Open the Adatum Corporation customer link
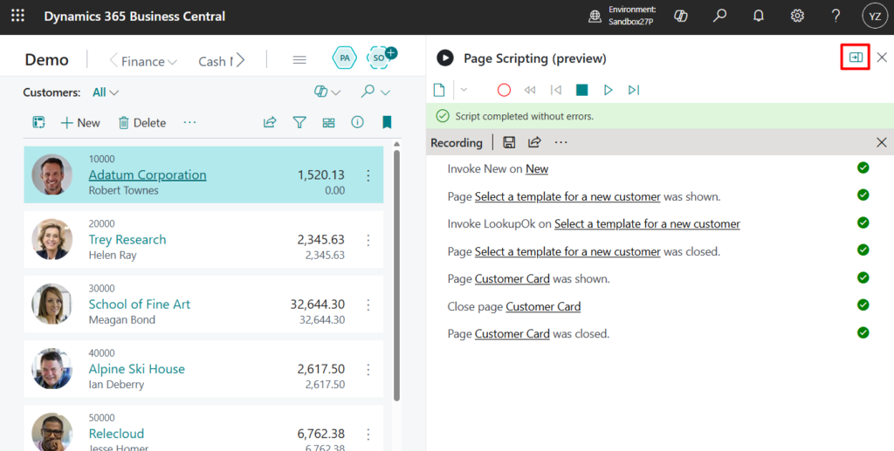Screen dimensions: 894x451 click(x=148, y=174)
